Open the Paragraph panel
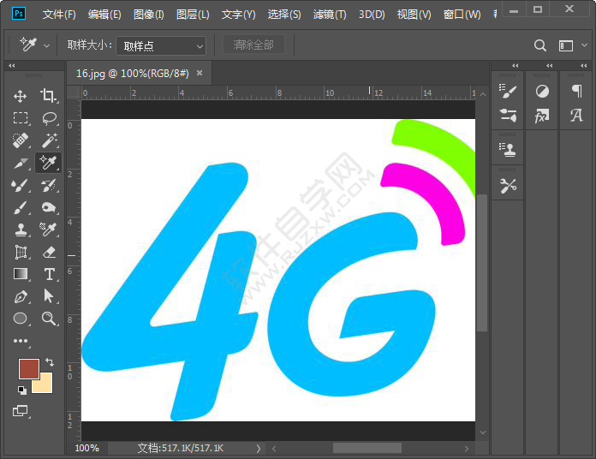596x459 pixels. coord(577,91)
